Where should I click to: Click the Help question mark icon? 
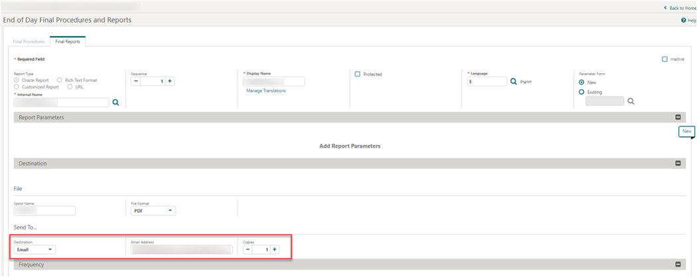(683, 21)
